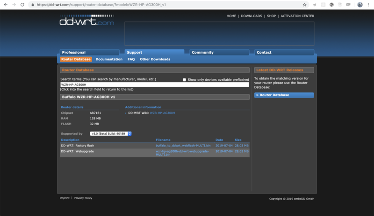Click the 32 MB FLASH value
Screen dimensions: 374x216
94,124
